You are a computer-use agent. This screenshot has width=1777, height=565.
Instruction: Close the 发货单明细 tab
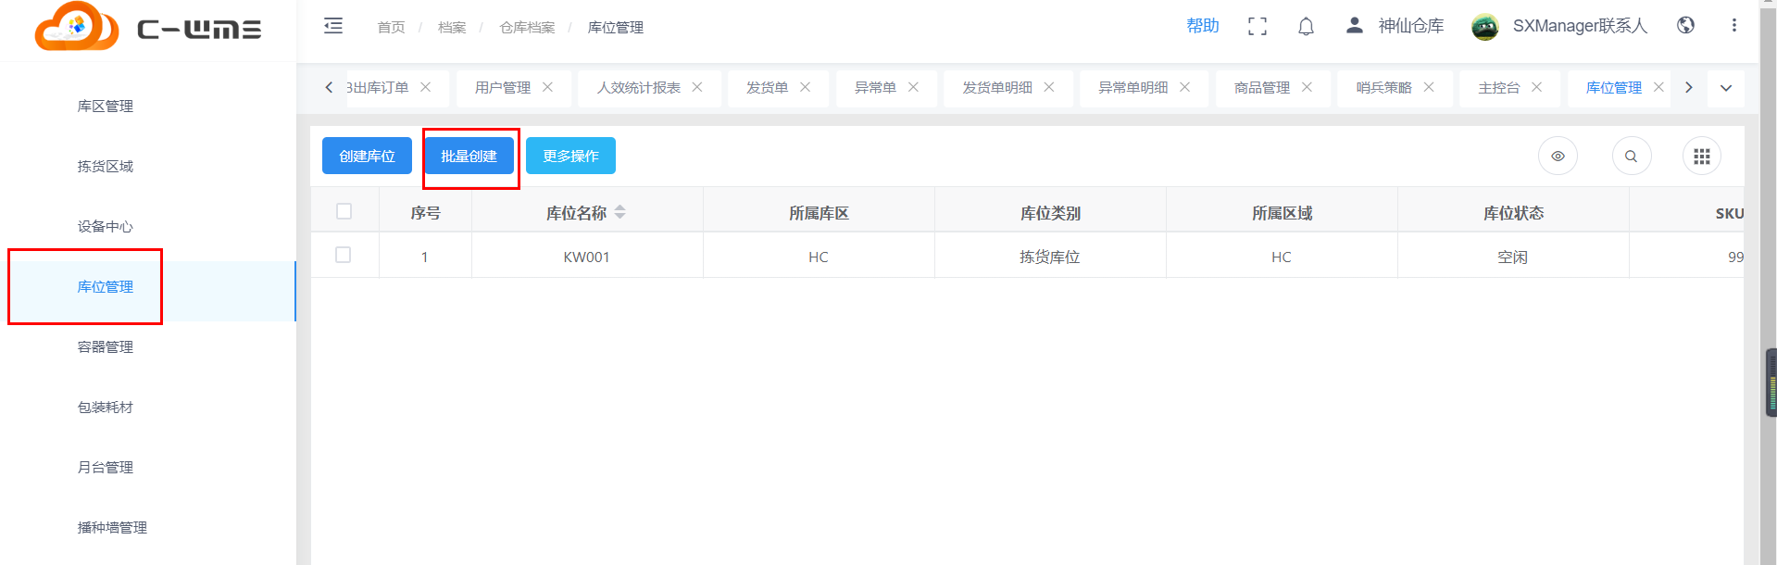coord(1049,87)
